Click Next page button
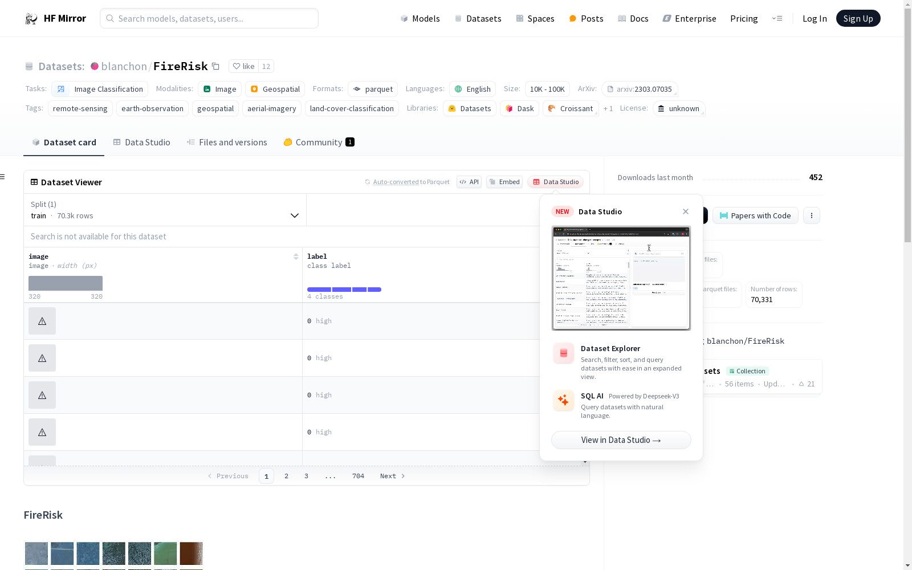Viewport: 912px width, 570px height. point(393,476)
